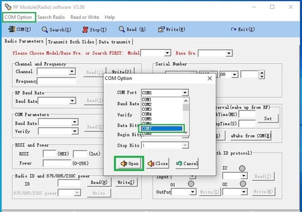
Task: Click the Read (R) toolbar button
Action: (x=132, y=30)
